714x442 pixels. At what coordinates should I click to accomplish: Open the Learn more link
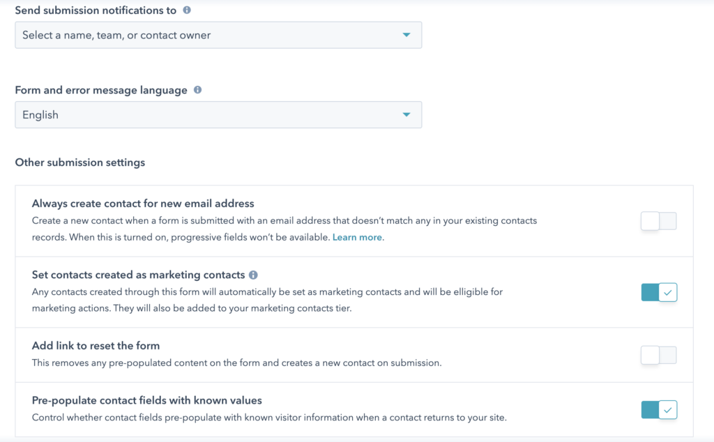tap(357, 237)
